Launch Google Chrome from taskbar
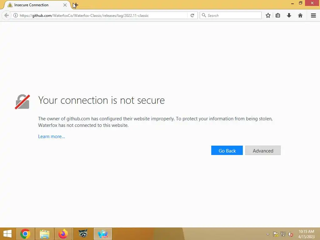The width and height of the screenshot is (320, 240). (x=25, y=234)
